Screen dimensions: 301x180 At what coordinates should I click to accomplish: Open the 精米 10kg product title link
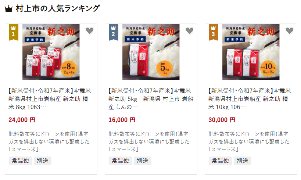click(x=250, y=99)
